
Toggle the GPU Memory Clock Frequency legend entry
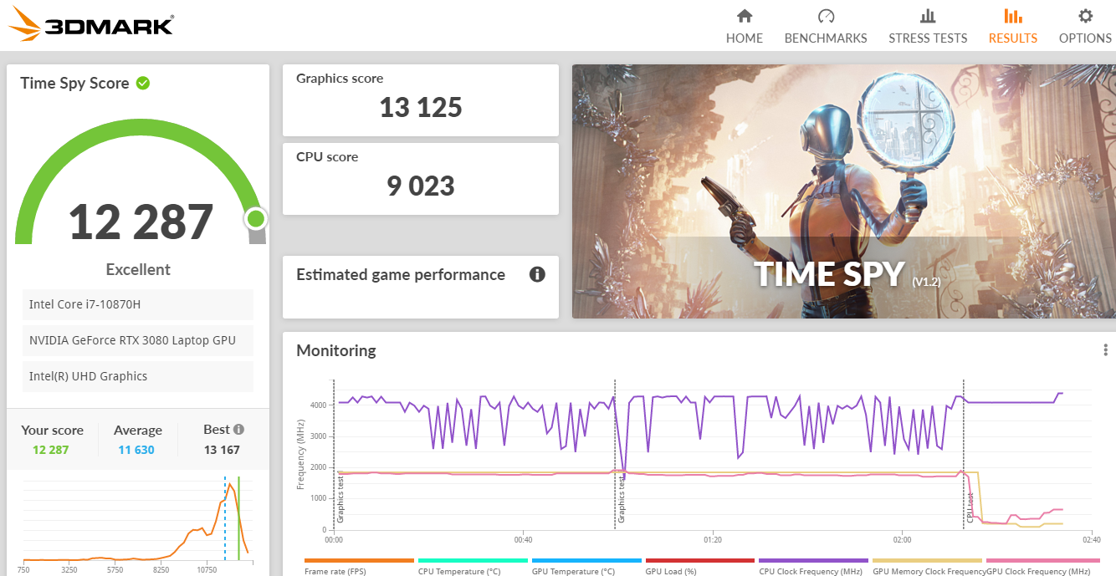click(928, 567)
